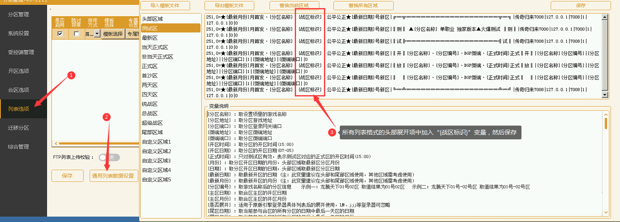
Task: Toggle the FTP列表上传校验 switch
Action: [x=109, y=157]
